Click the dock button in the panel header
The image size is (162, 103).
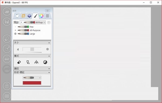click(x=48, y=11)
